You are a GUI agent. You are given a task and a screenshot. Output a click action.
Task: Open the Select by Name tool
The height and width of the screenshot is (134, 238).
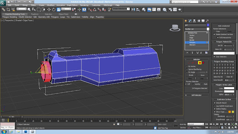pos(34,10)
